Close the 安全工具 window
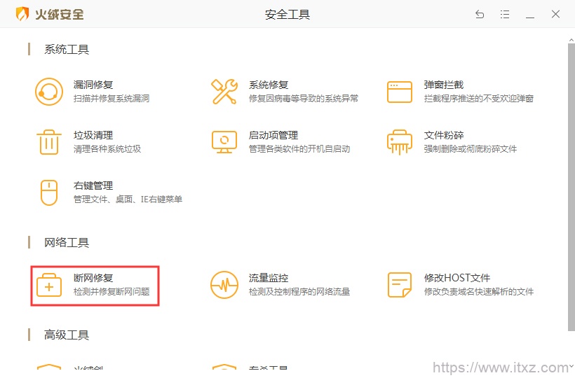The image size is (575, 378). click(555, 14)
